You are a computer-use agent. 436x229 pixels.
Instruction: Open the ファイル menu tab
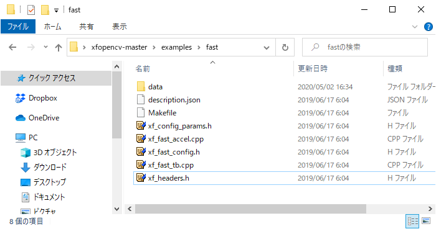(x=18, y=27)
